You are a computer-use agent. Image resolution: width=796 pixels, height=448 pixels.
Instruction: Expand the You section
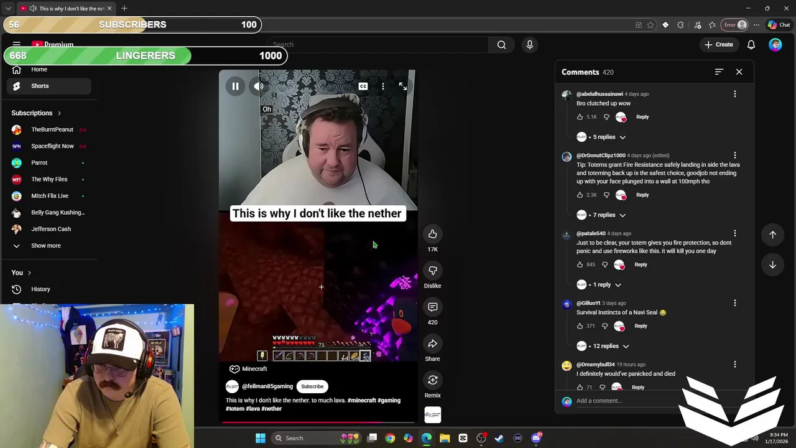click(x=21, y=273)
